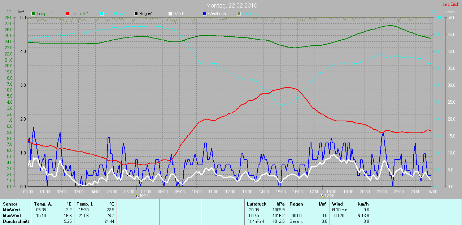Click the 'N 13.8' maximum wind value

pyautogui.click(x=363, y=216)
